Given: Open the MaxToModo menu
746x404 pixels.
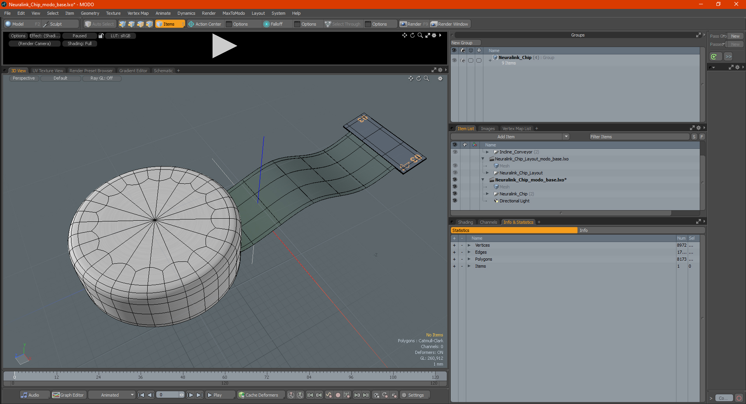Looking at the screenshot, I should (234, 13).
